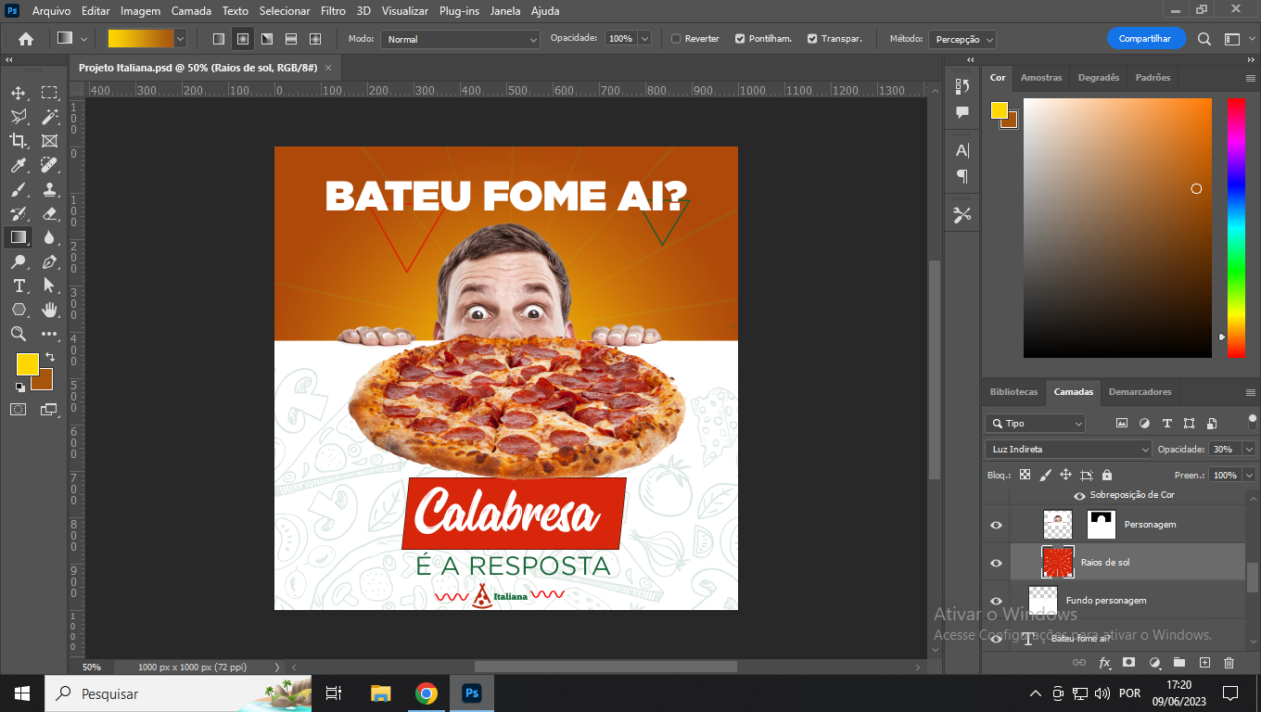Select the Clone Stamp tool
The width and height of the screenshot is (1261, 712).
click(x=49, y=189)
